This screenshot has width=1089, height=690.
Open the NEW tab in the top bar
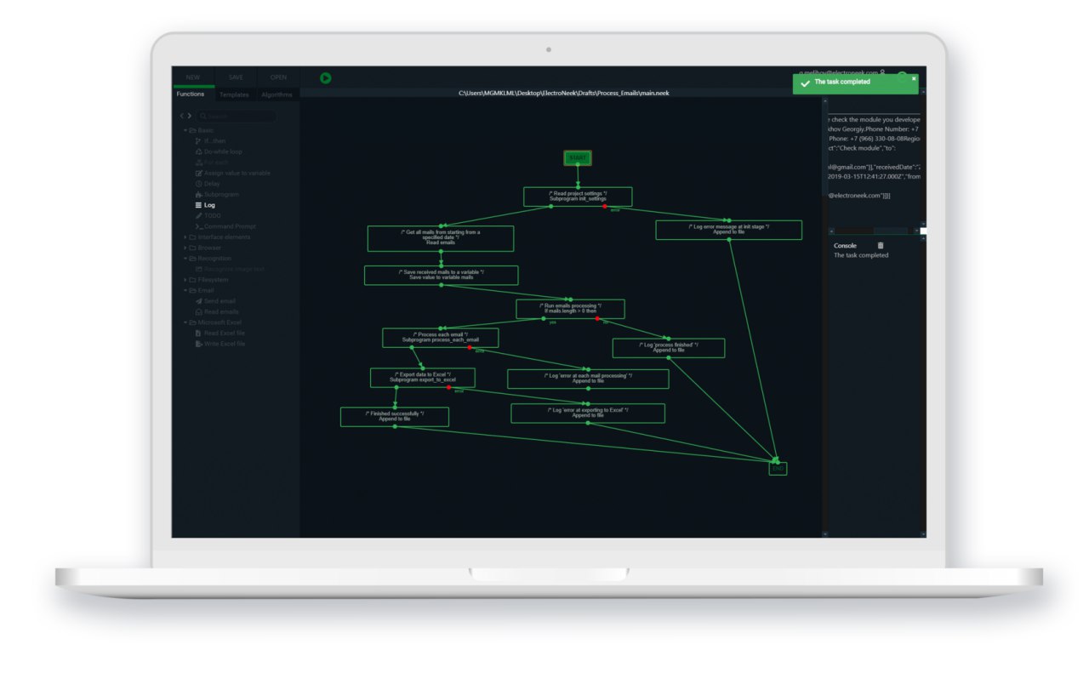tap(193, 77)
